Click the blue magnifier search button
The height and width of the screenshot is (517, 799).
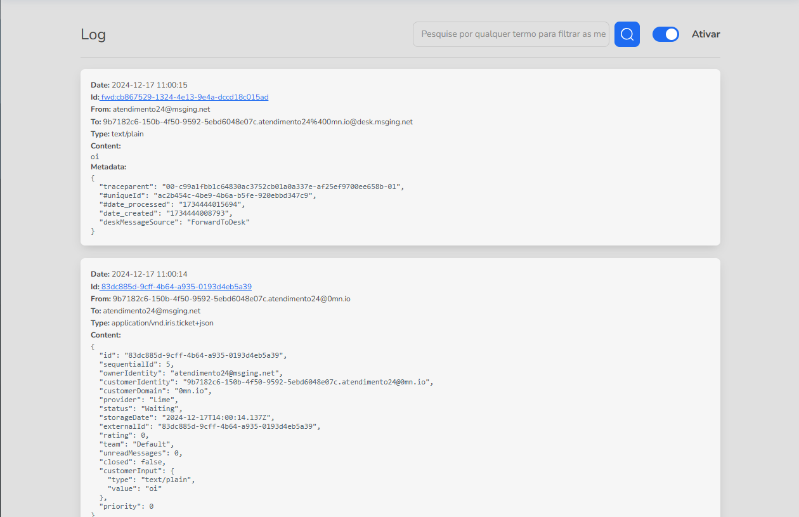click(627, 34)
